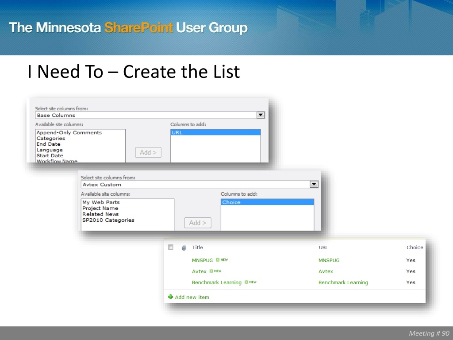Click the Yes value in MNSPUG row
Viewport: 453px width, 340px height.
[x=411, y=260]
